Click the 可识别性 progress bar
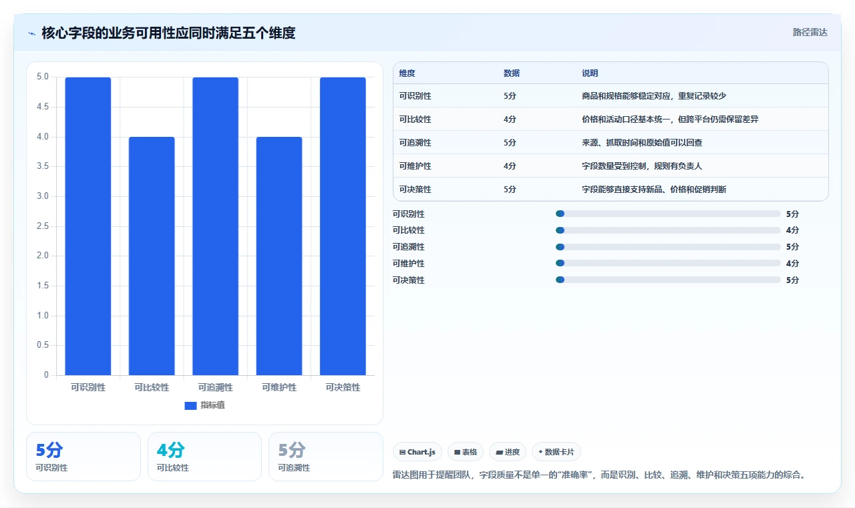The height and width of the screenshot is (508, 855). coord(668,214)
